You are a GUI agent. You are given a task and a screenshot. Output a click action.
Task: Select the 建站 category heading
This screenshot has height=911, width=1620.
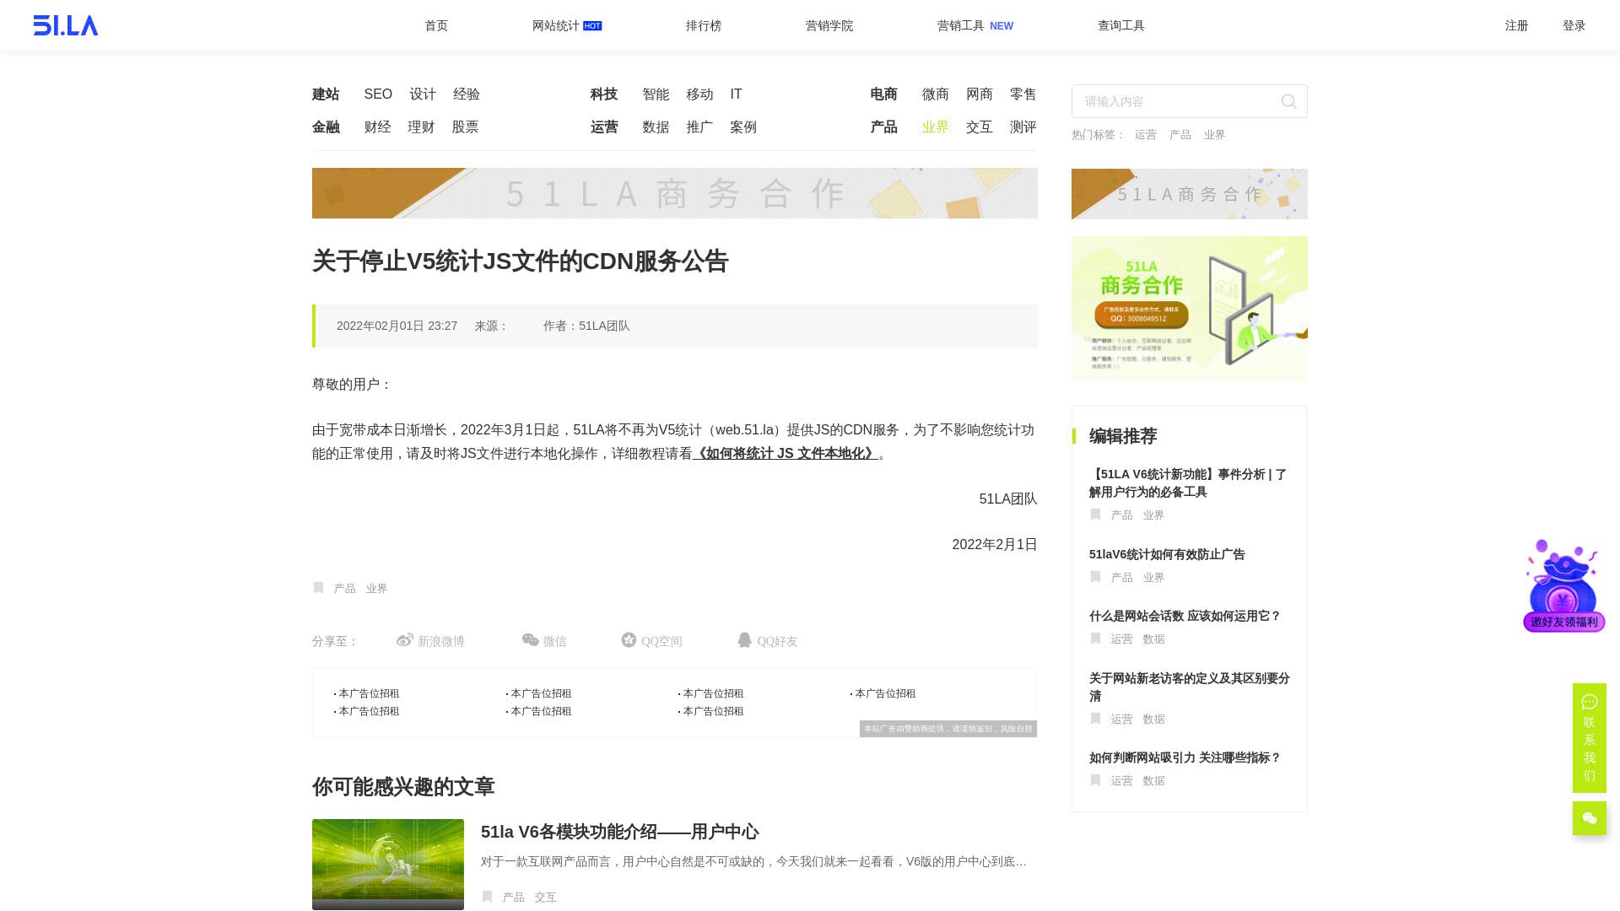326,94
